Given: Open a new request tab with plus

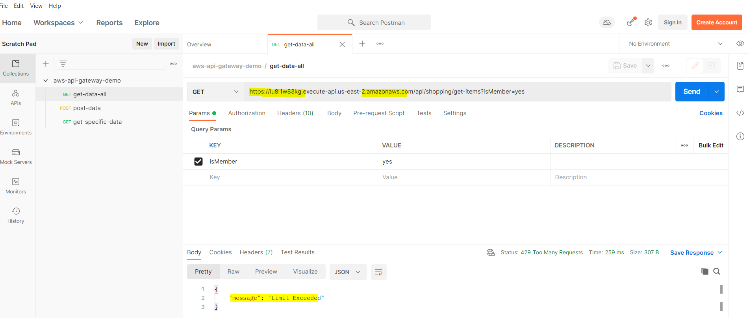Looking at the screenshot, I should tap(362, 44).
